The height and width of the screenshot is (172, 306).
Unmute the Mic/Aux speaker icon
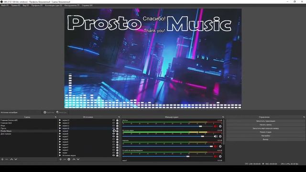point(216,126)
